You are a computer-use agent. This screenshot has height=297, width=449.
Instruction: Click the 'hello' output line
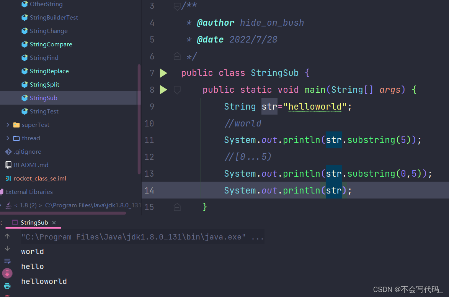pos(33,267)
